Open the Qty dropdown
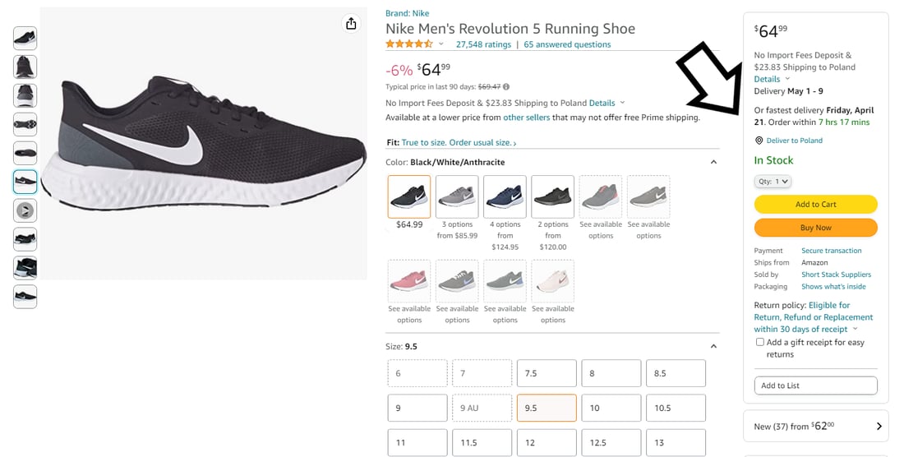The image size is (904, 457). (773, 182)
